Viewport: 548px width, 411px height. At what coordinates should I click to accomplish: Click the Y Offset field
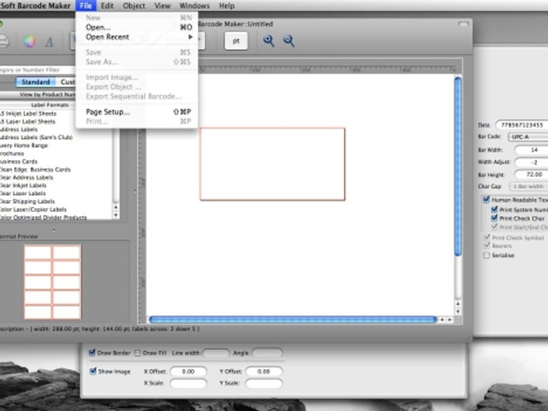[x=264, y=371]
